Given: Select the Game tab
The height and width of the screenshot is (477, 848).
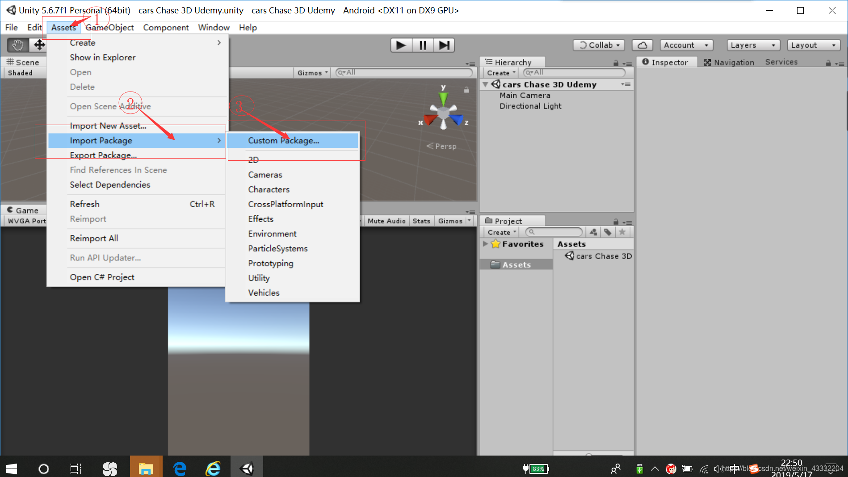Looking at the screenshot, I should [23, 210].
